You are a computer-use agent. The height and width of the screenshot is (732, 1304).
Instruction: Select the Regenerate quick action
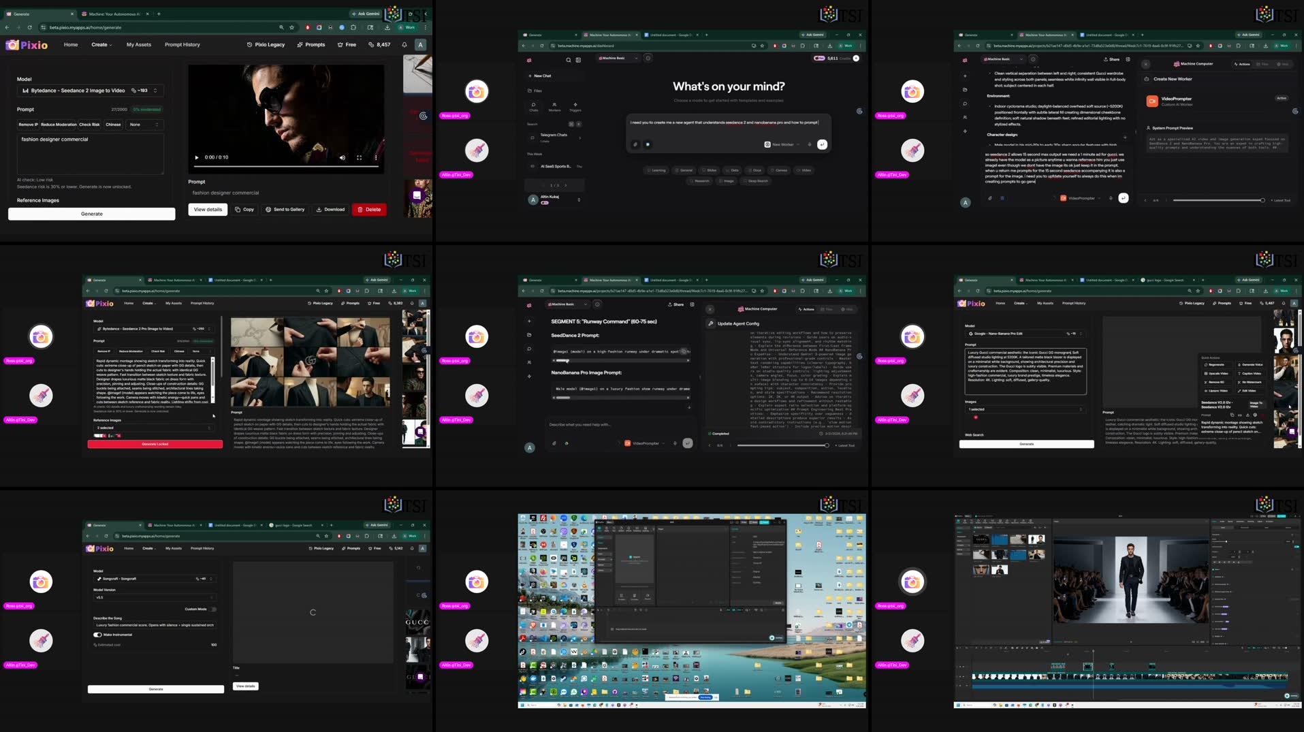(x=1217, y=365)
